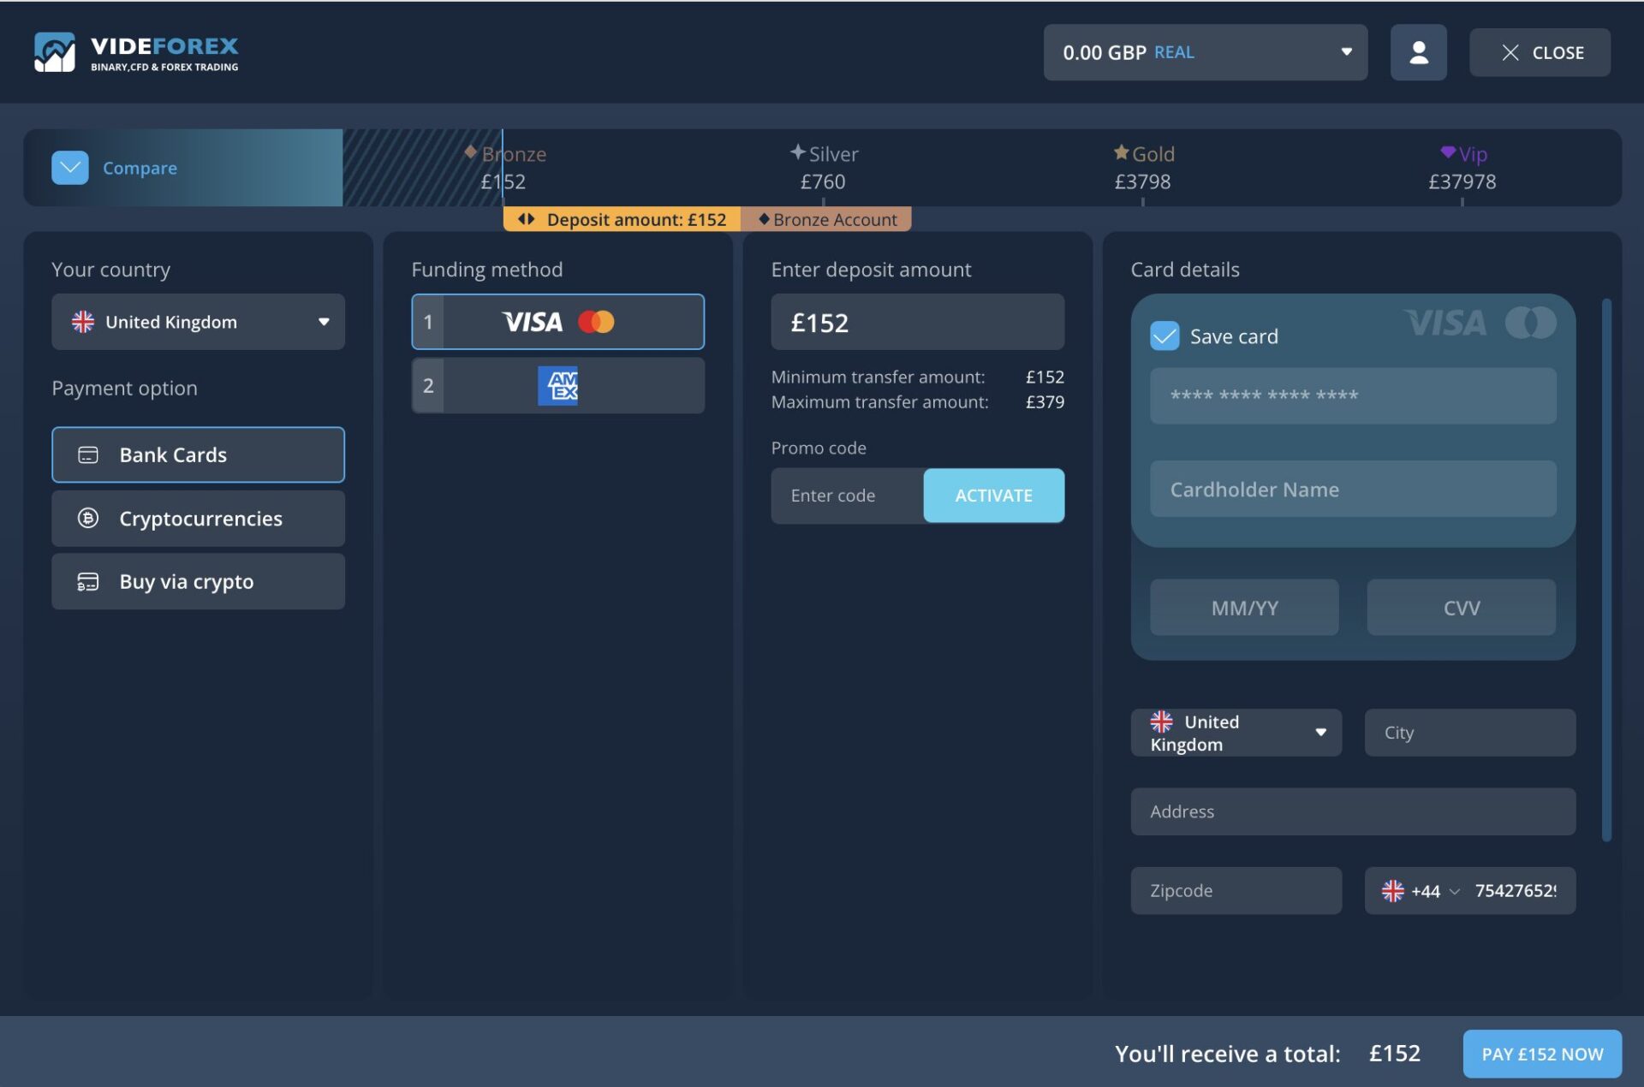Select the AMEX funding method
The height and width of the screenshot is (1087, 1644).
(x=557, y=385)
